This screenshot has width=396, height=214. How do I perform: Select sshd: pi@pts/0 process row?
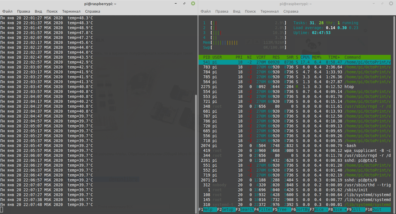pos(295,180)
